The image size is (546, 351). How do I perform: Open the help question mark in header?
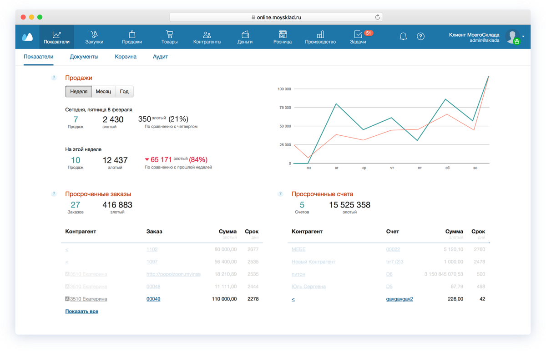coord(421,36)
